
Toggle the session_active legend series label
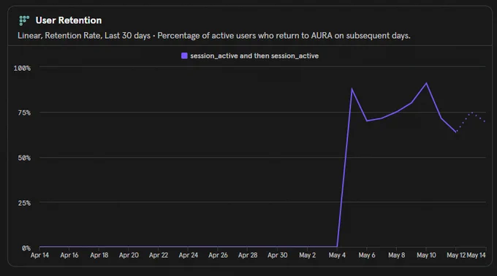click(x=254, y=55)
